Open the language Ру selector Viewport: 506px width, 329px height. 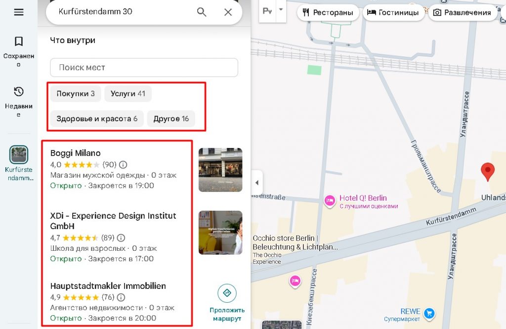tap(267, 11)
